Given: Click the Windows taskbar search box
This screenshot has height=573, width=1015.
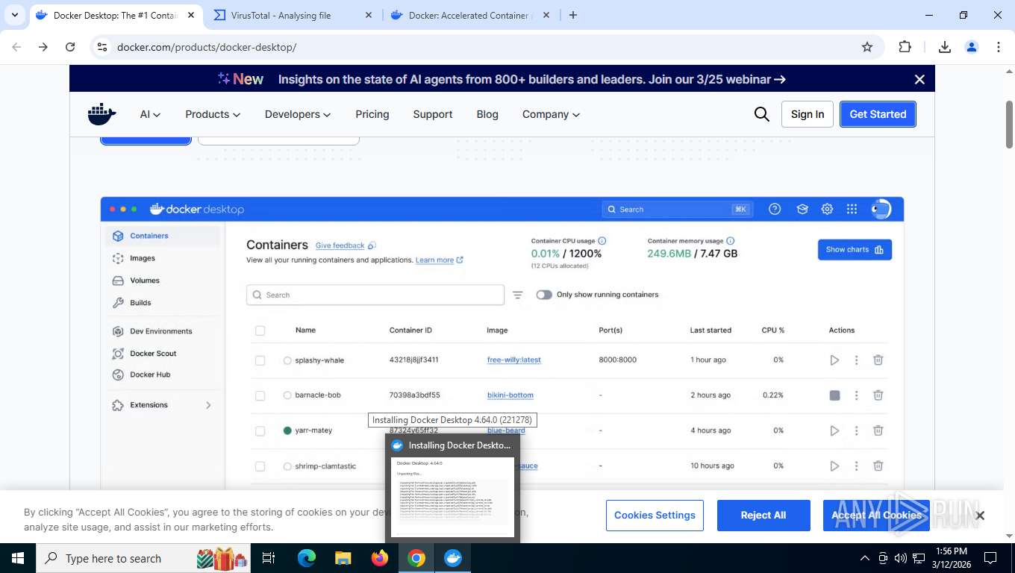Looking at the screenshot, I should 143,558.
